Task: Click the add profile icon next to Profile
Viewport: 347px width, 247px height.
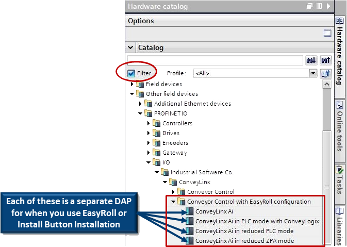Action: 326,73
